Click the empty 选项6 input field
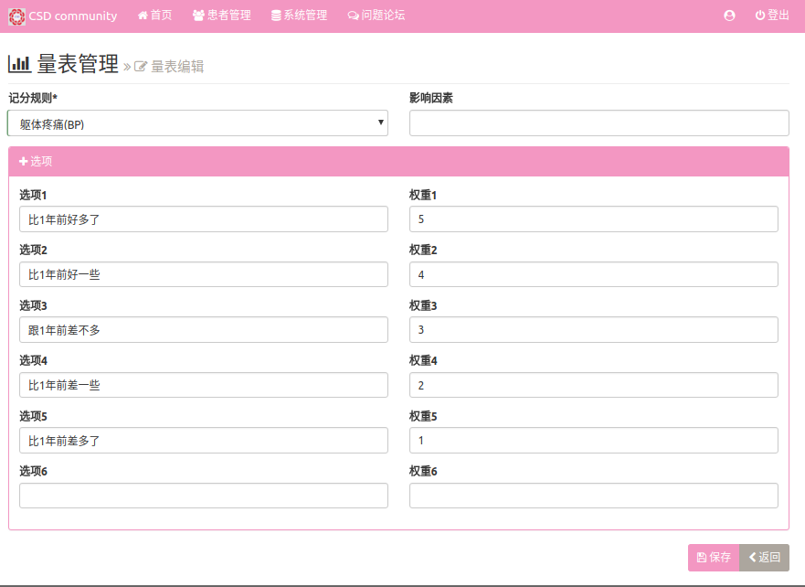805x587 pixels. click(203, 496)
